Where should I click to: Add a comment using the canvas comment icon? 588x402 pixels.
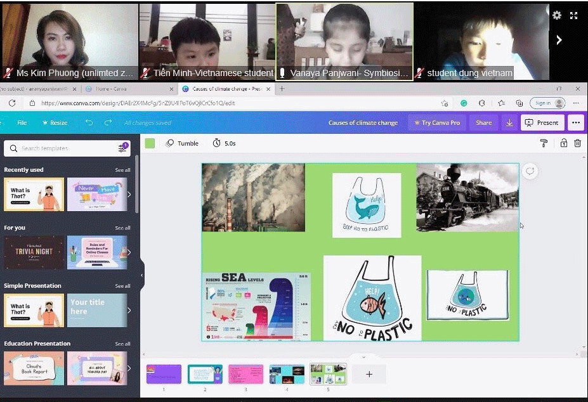coord(530,171)
